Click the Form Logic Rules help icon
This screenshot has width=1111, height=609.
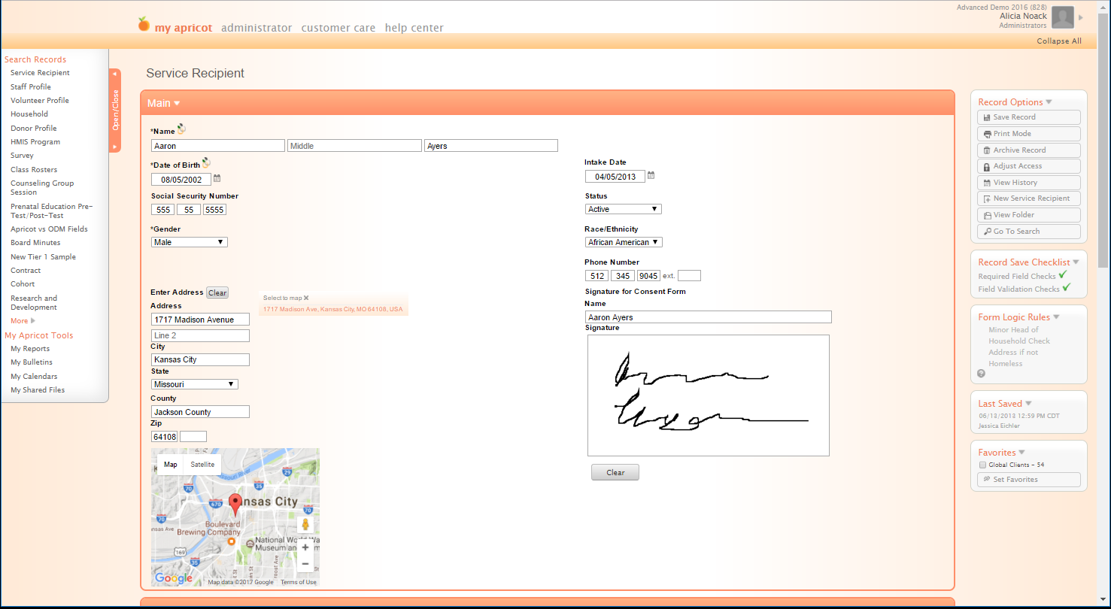point(981,374)
